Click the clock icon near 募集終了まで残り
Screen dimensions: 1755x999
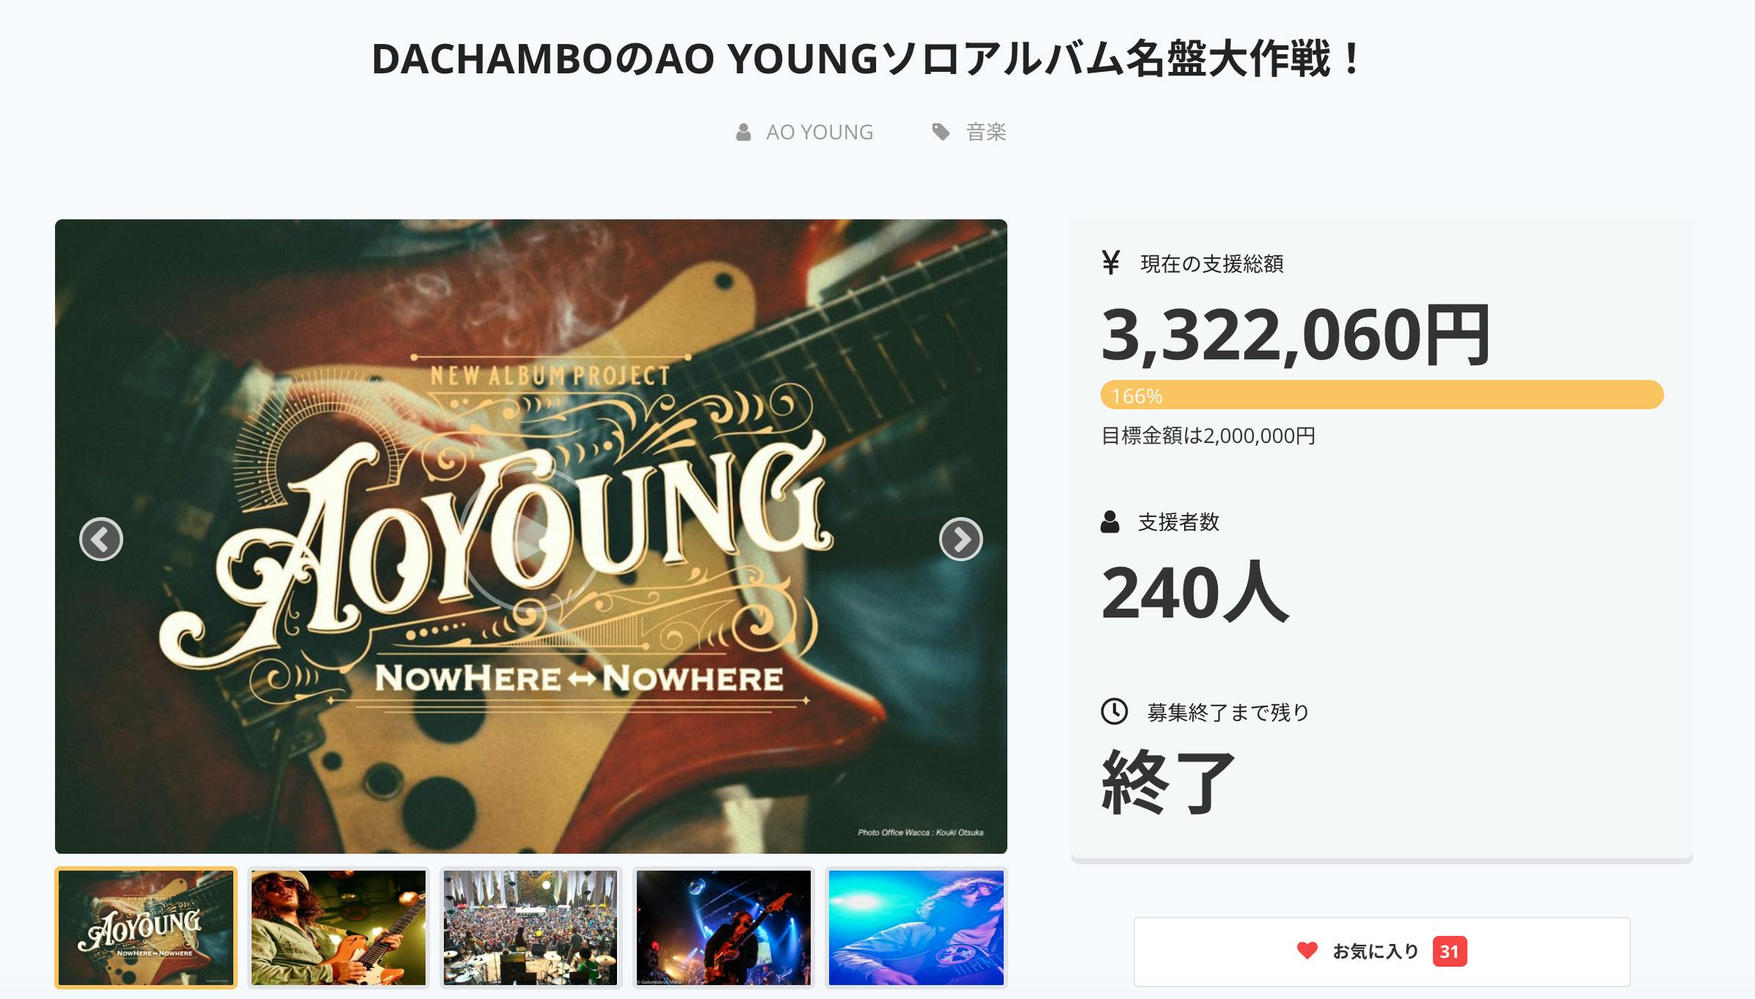pos(1114,711)
